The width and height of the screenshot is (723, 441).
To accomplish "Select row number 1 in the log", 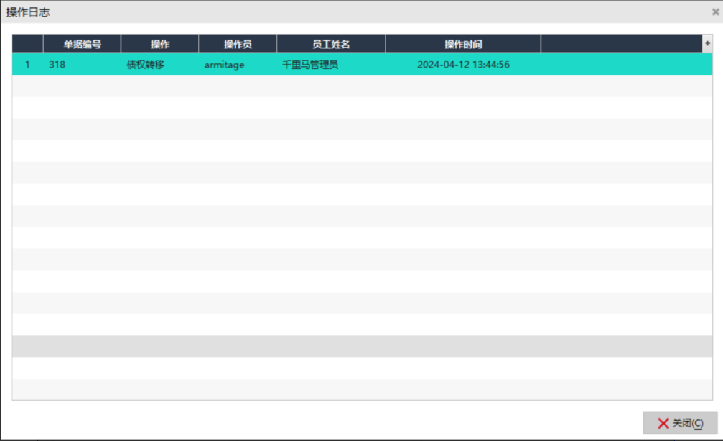I will 27,65.
